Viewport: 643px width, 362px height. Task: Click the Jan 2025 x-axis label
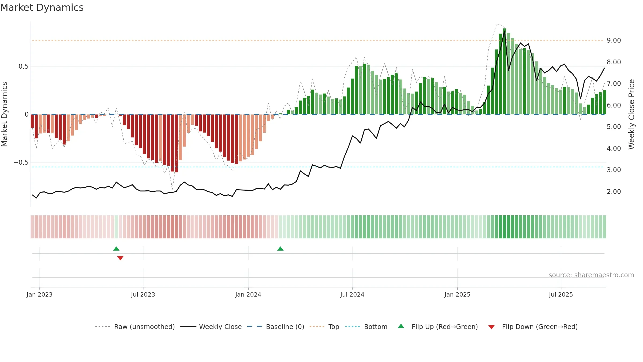[458, 294]
